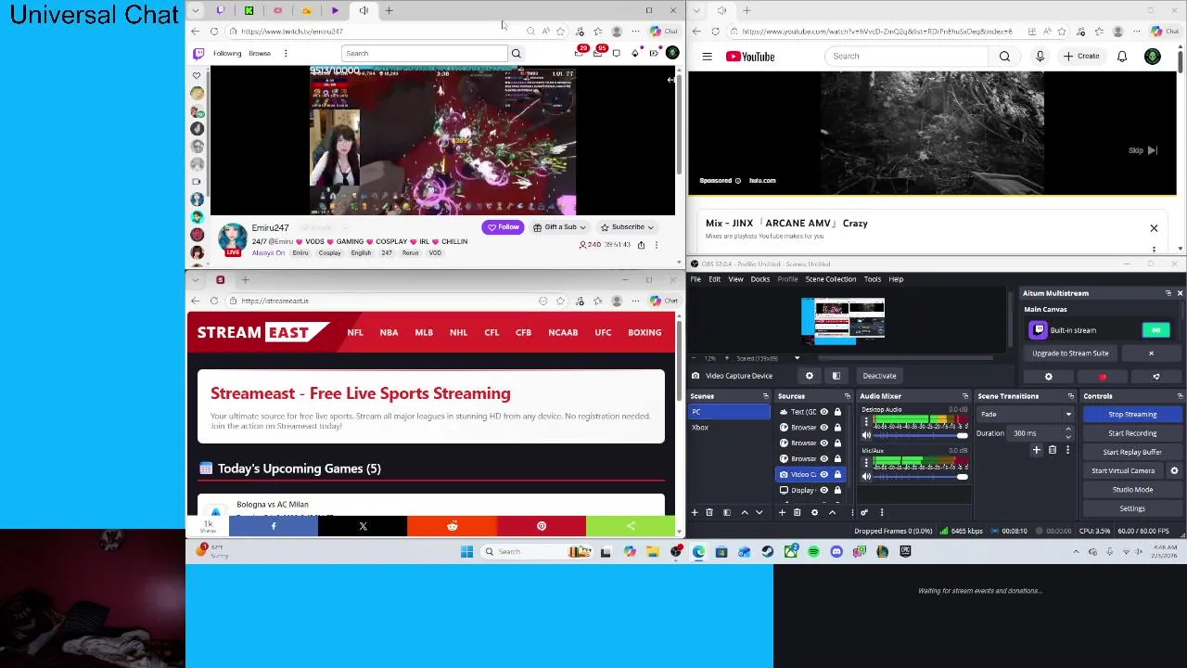Viewport: 1187px width, 668px height.
Task: Add new source in OBS Sources
Action: (782, 512)
